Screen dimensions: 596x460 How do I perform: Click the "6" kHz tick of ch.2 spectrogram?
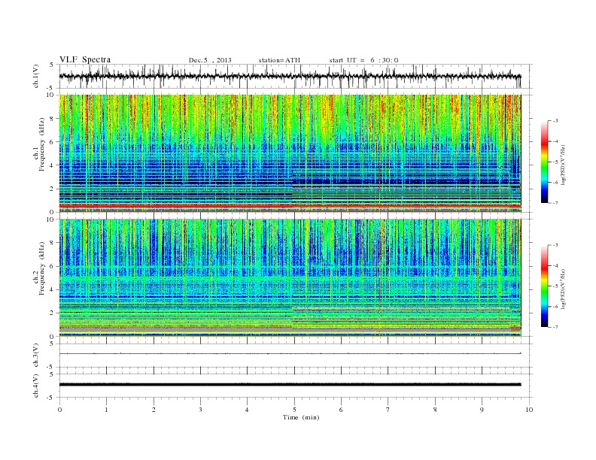(x=52, y=266)
